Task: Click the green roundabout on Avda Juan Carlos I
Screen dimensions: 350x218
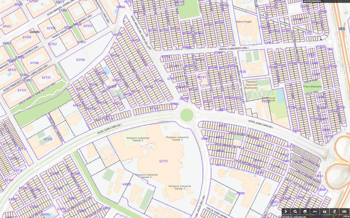Action: 186,115
